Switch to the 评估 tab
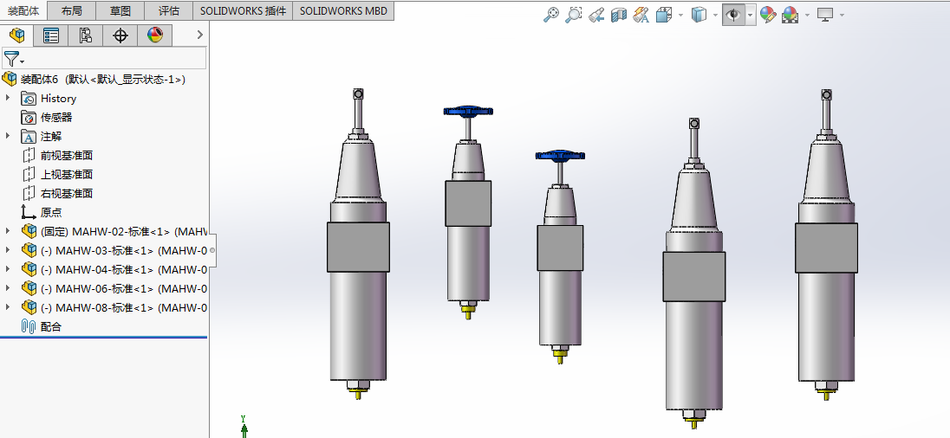Image resolution: width=950 pixels, height=438 pixels. point(170,11)
